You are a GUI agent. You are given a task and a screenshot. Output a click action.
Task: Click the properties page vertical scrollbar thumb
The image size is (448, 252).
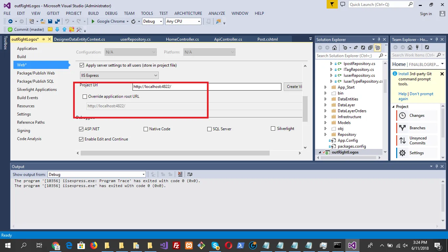point(305,109)
